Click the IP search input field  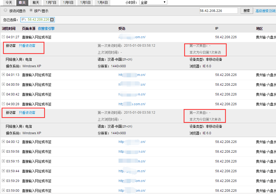click(x=218, y=11)
